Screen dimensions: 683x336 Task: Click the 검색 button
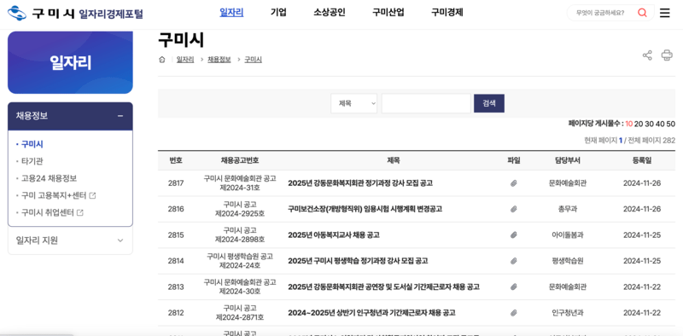click(489, 103)
